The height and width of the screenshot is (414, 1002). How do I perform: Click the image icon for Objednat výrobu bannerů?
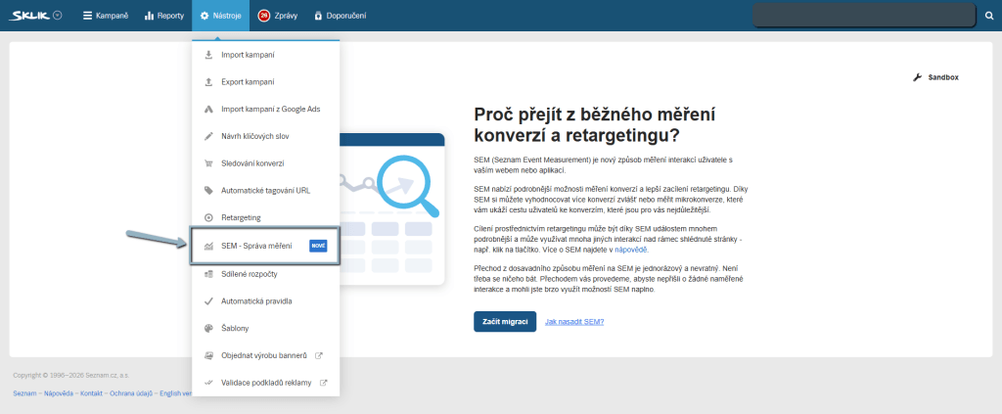tap(208, 355)
